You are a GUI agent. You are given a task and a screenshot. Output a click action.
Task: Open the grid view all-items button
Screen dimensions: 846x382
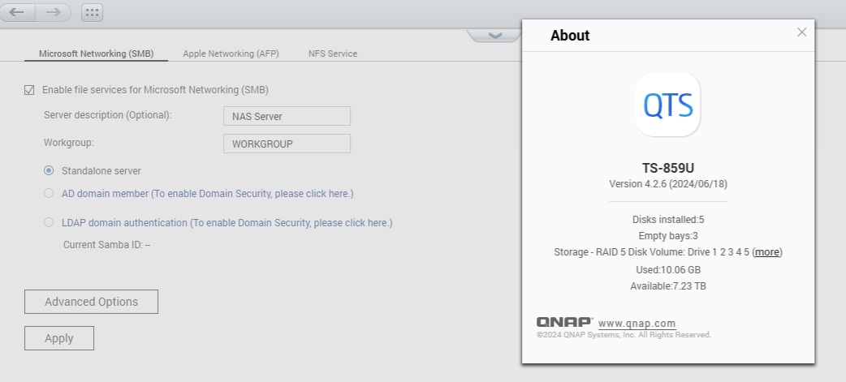[93, 12]
